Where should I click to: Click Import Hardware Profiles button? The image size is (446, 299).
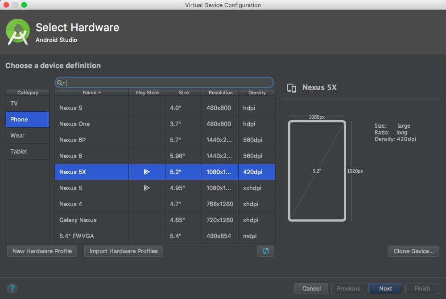[124, 251]
